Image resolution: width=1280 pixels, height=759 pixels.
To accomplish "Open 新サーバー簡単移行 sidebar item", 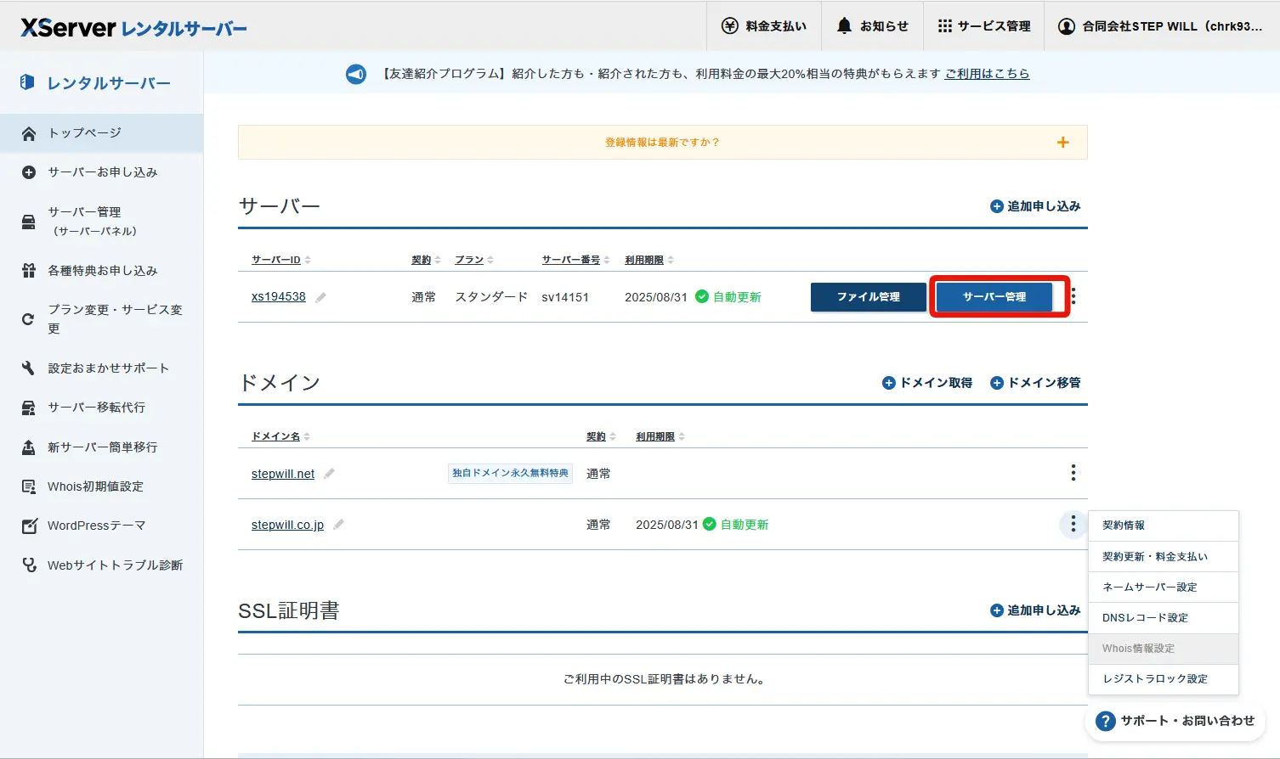I will click(101, 447).
